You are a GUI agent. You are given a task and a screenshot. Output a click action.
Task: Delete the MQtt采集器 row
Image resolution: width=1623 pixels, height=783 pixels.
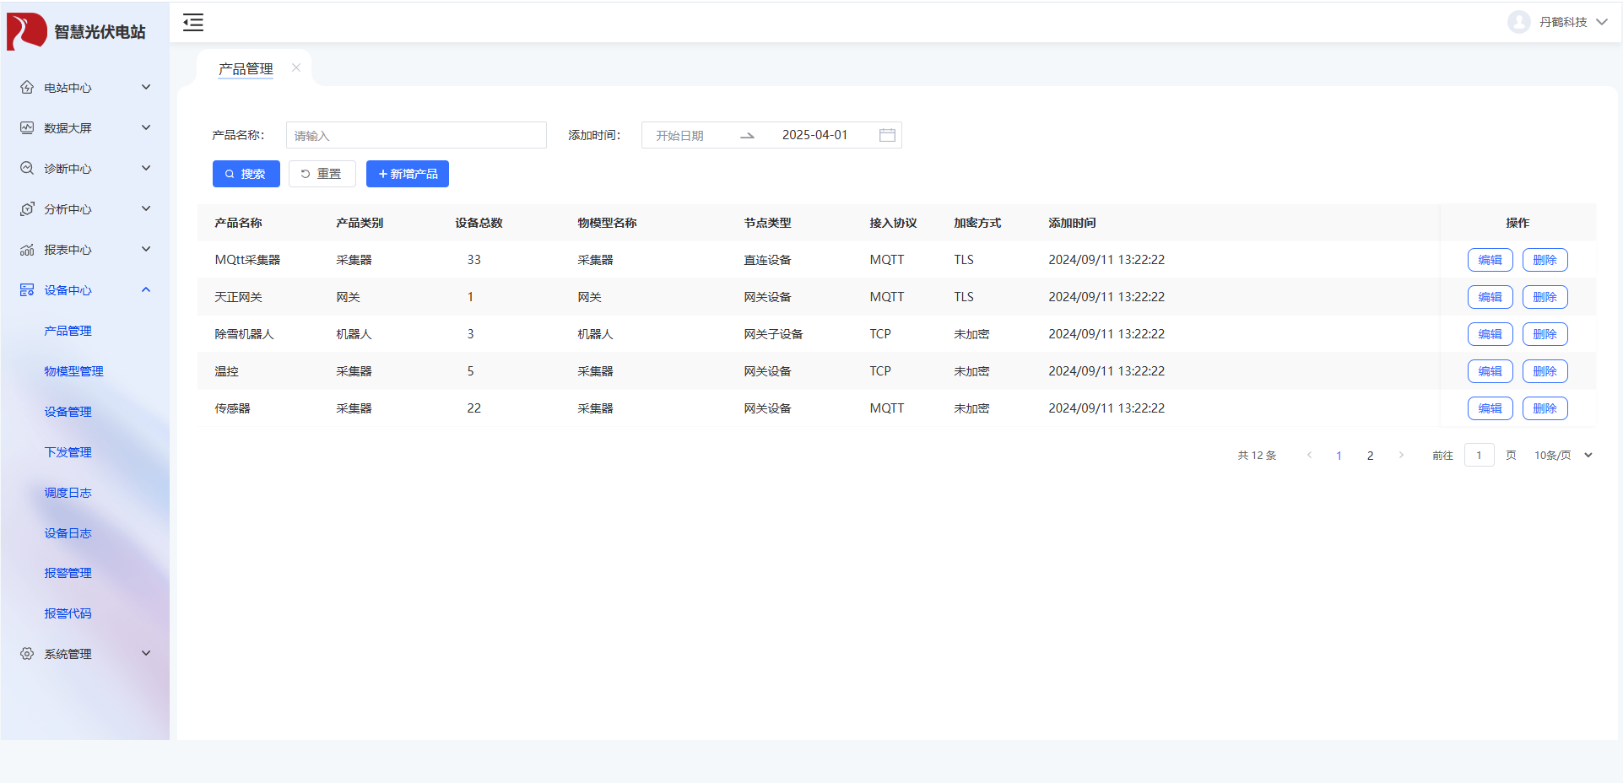pos(1545,260)
